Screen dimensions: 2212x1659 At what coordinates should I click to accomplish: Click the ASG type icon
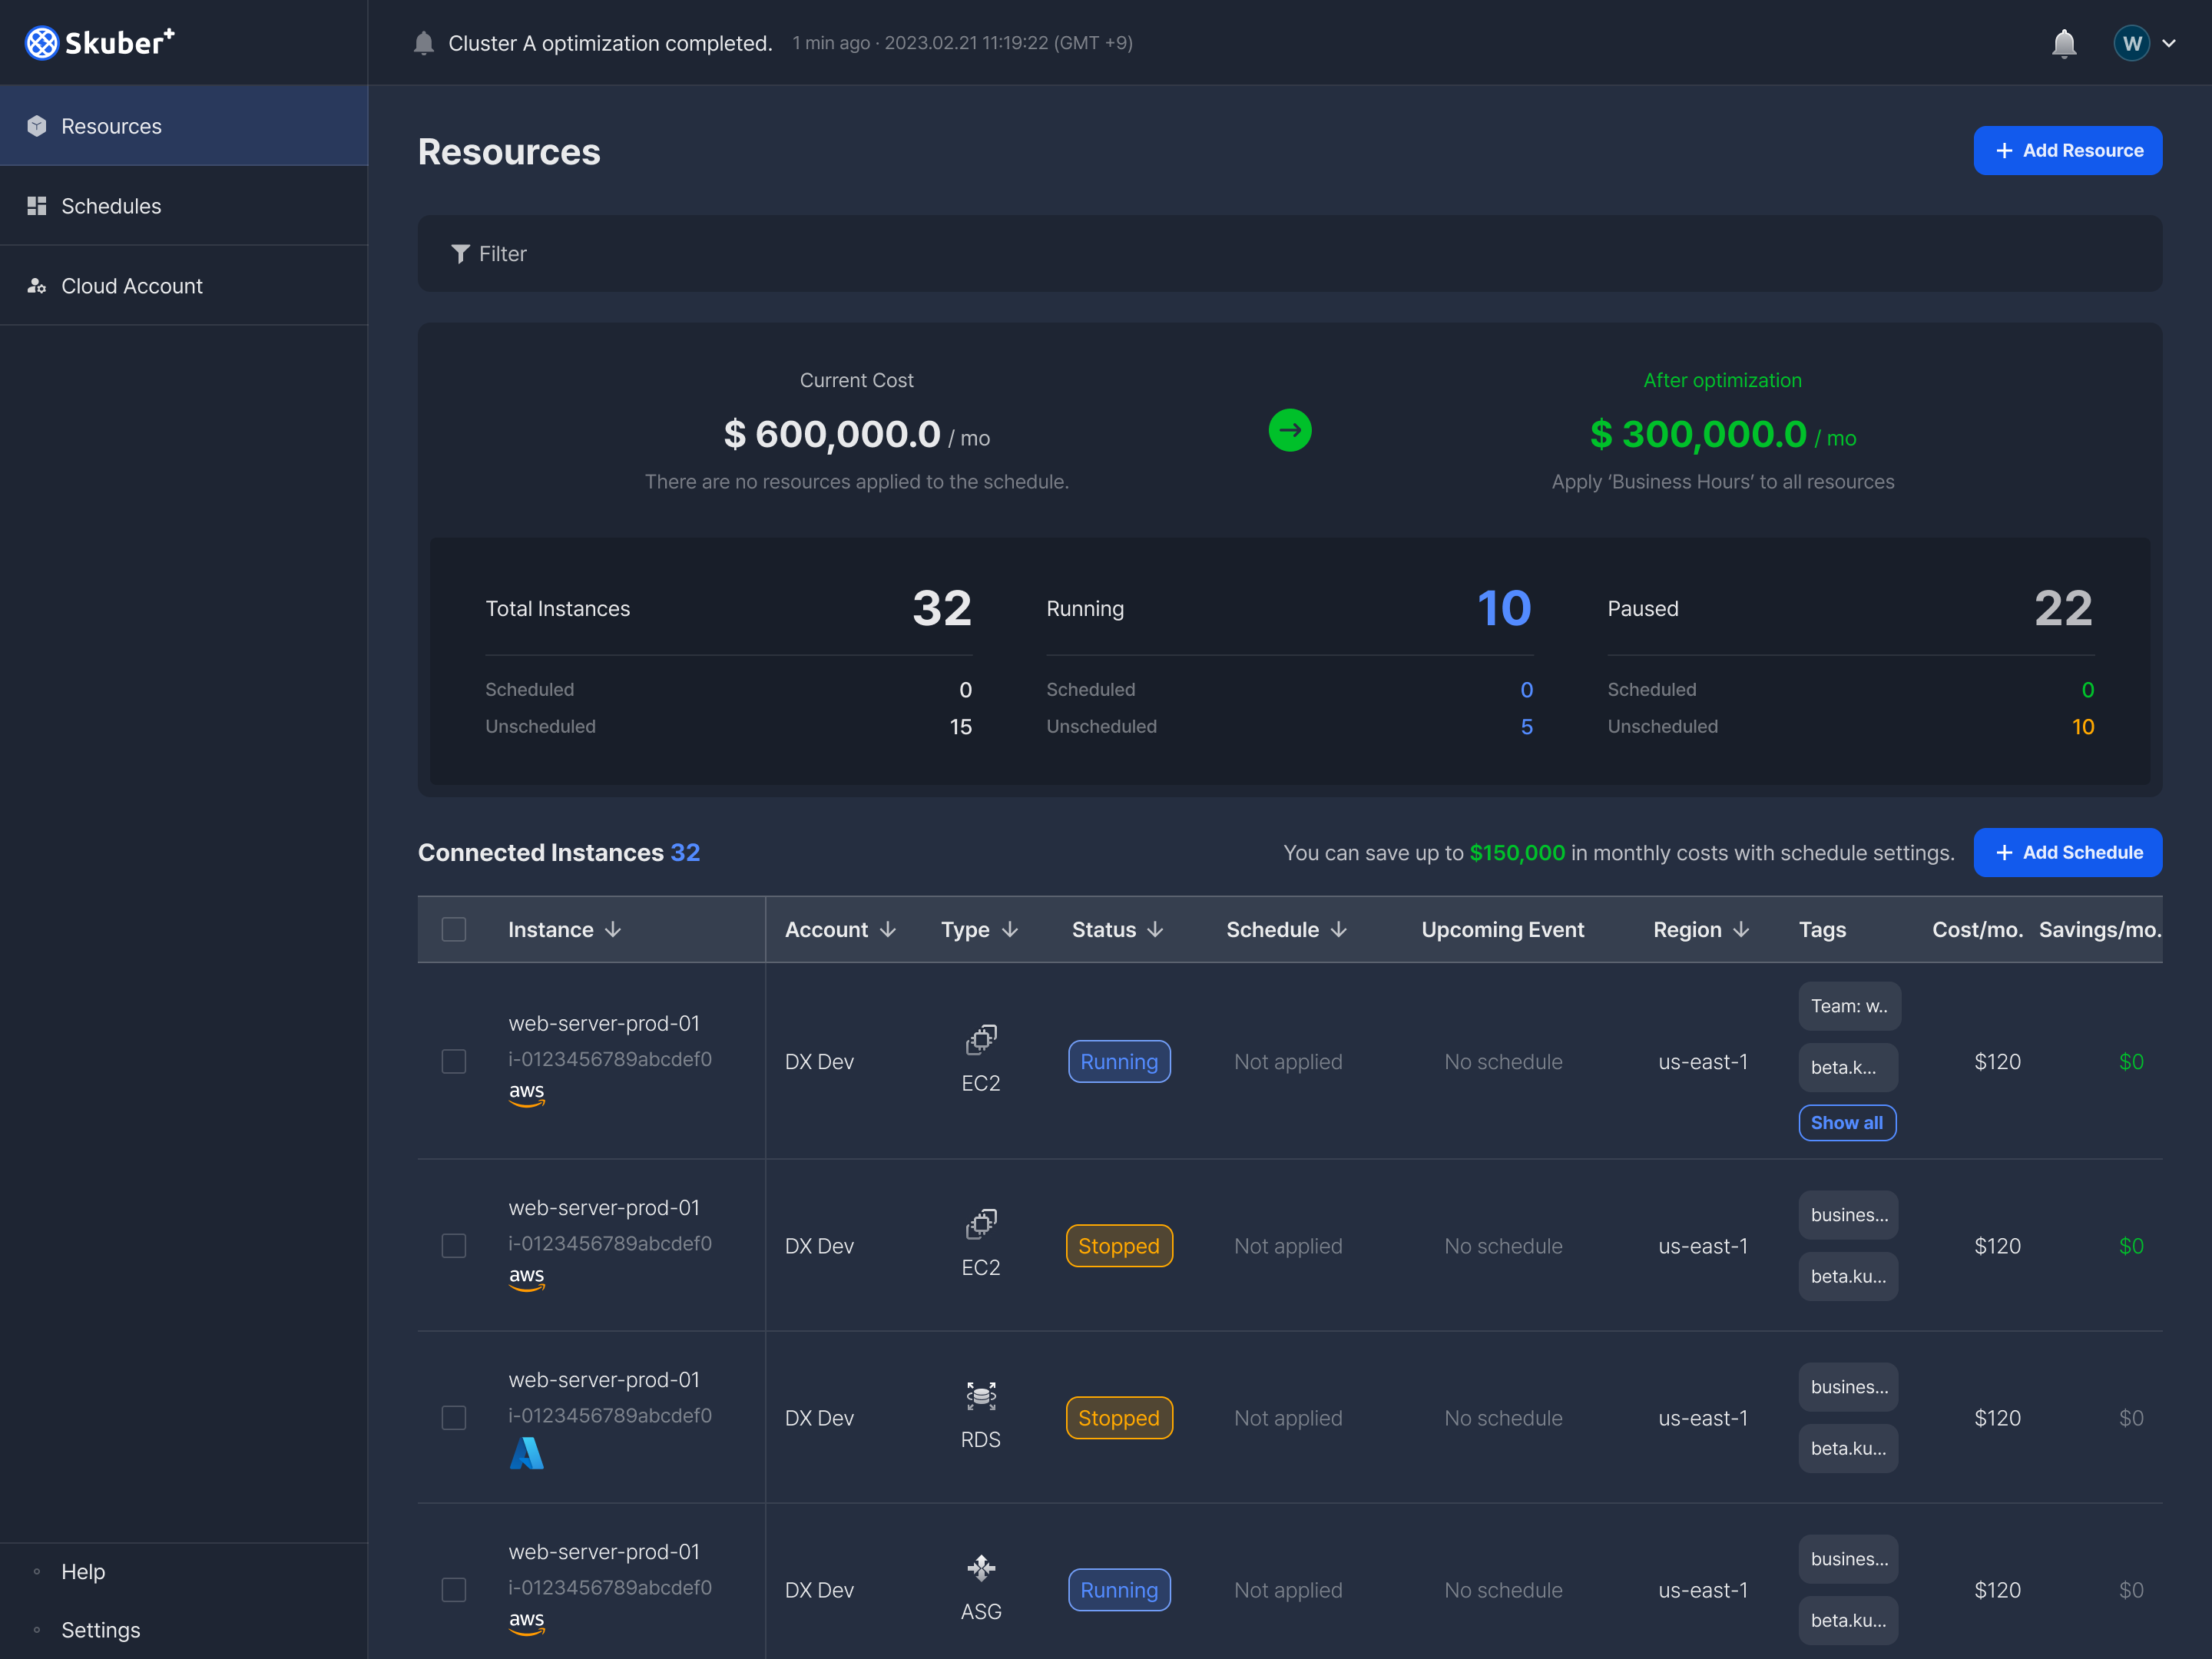tap(980, 1568)
